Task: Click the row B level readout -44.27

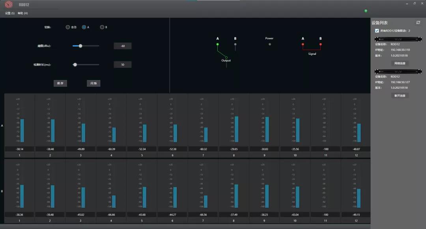Action: (172, 215)
